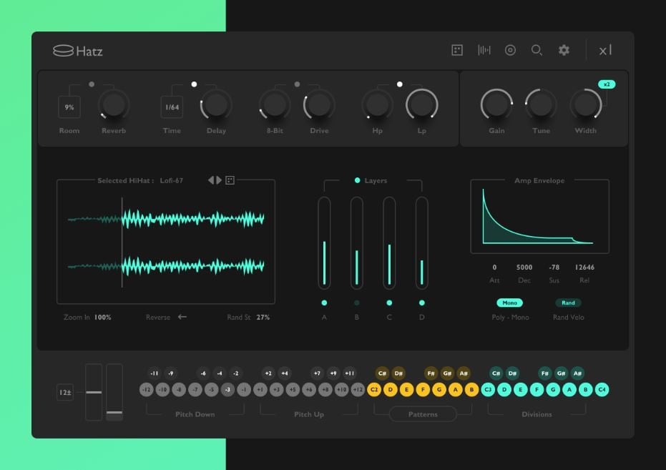The image size is (666, 470).
Task: Click the Rand velocity button
Action: 568,303
